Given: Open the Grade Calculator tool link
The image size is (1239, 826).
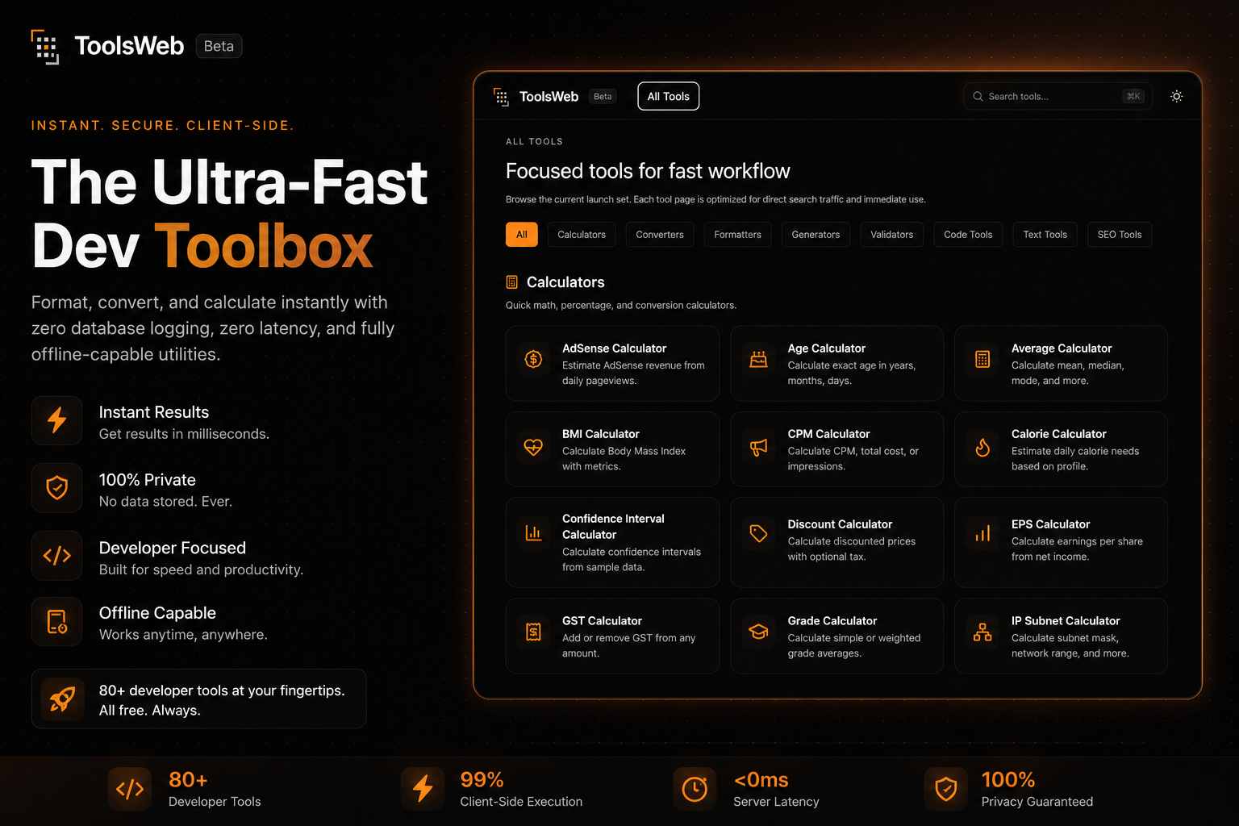Looking at the screenshot, I should tap(837, 636).
